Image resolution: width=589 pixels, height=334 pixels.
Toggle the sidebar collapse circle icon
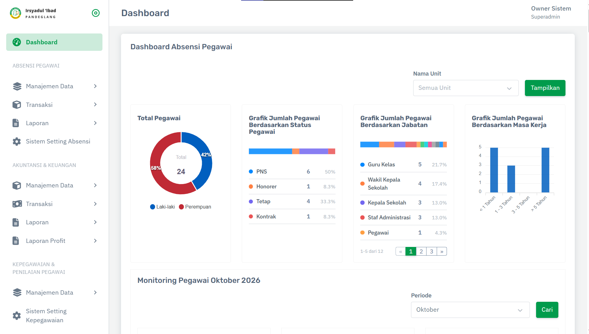click(96, 13)
